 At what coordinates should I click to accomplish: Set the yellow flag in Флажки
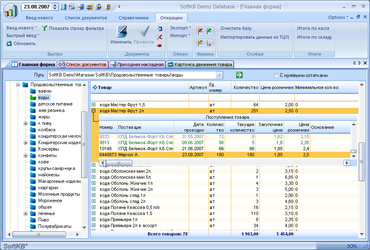tap(200, 43)
